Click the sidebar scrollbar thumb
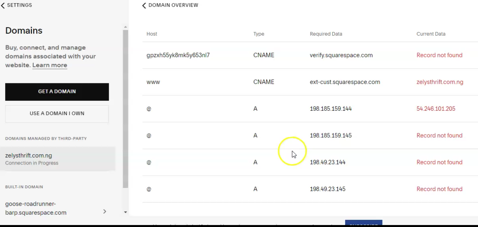This screenshot has width=478, height=227. [125, 109]
